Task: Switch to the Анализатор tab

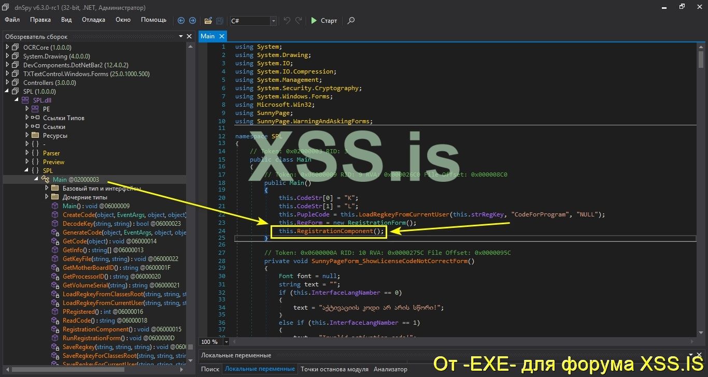Action: pyautogui.click(x=390, y=369)
